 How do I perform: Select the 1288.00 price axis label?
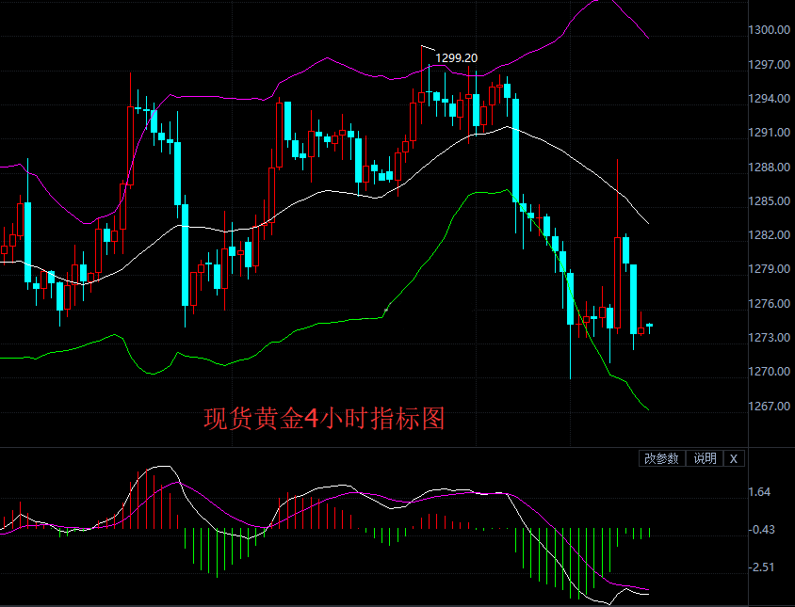coord(770,168)
